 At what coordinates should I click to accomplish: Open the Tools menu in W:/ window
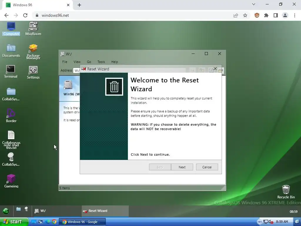(x=101, y=62)
